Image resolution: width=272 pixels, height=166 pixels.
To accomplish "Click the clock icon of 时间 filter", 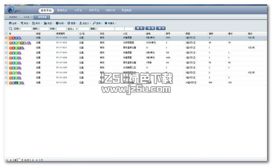I will (x=57, y=23).
